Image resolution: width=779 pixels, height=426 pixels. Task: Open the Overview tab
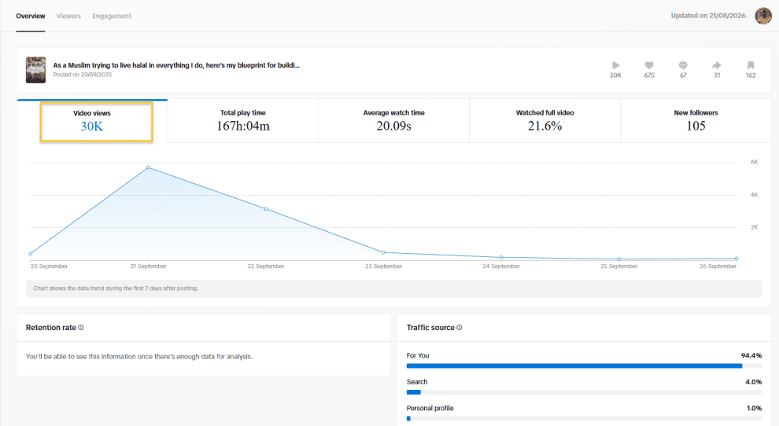[x=31, y=16]
